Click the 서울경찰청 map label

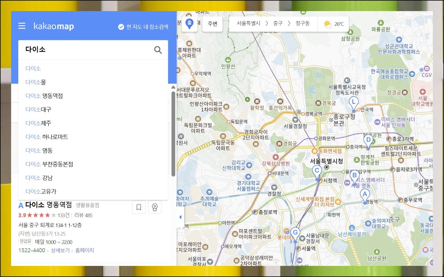coord(295,126)
